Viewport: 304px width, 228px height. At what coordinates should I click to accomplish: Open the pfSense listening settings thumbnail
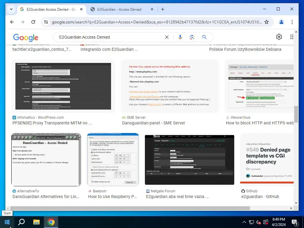63,86
